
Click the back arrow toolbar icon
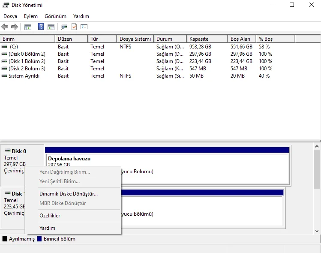pyautogui.click(x=5, y=27)
